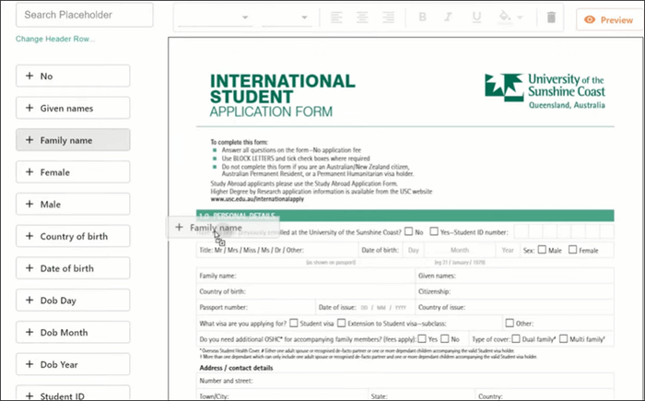Expand the fill color dropdown arrow
The height and width of the screenshot is (401, 645).
(x=520, y=18)
